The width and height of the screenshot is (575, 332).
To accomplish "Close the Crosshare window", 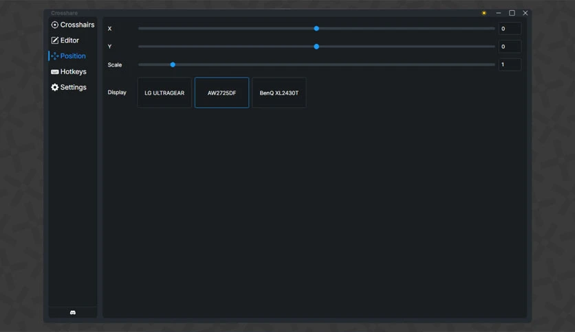I will [525, 13].
